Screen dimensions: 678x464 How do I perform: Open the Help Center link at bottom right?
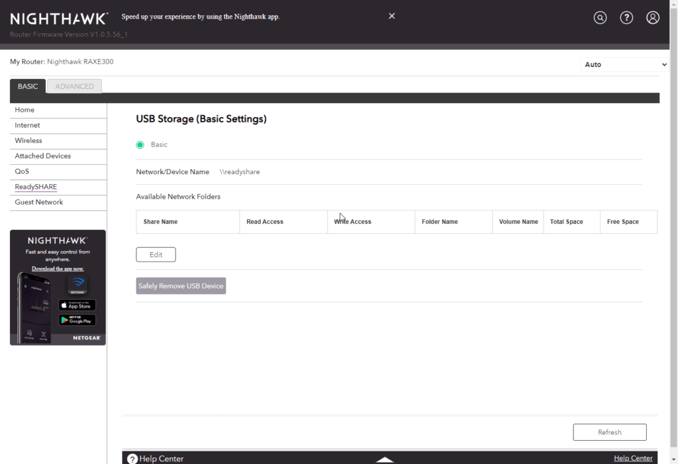pos(633,458)
